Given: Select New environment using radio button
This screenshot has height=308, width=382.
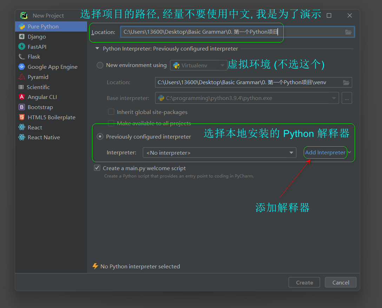Looking at the screenshot, I should tap(100, 65).
